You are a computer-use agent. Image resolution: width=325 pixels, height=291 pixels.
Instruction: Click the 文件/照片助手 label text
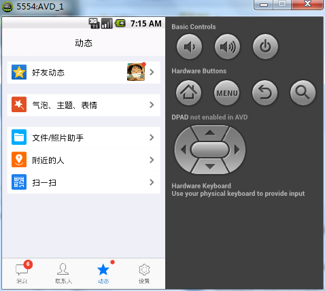pos(58,137)
